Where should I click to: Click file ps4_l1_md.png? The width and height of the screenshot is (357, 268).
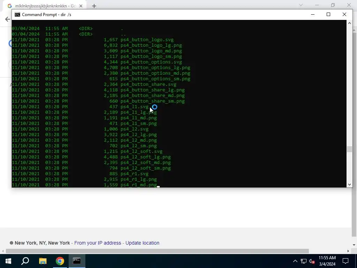tap(139, 118)
